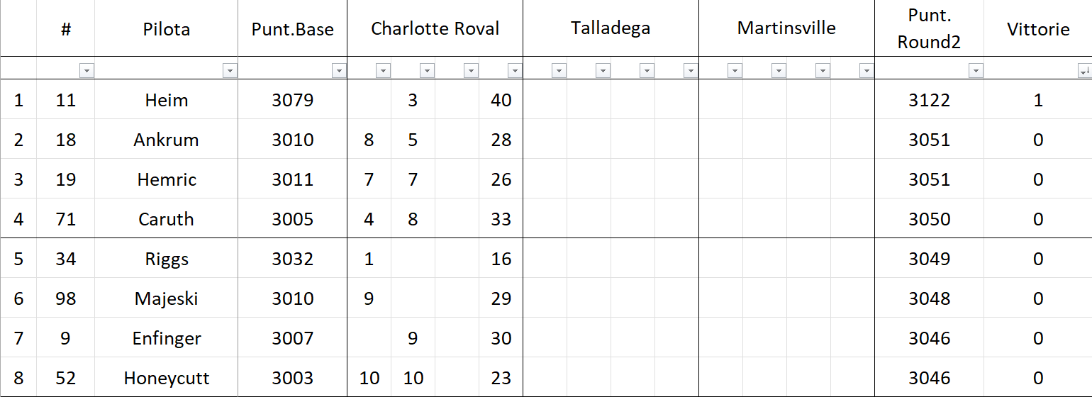The width and height of the screenshot is (1092, 397).
Task: Click the Martinsville column header
Action: pyautogui.click(x=786, y=29)
